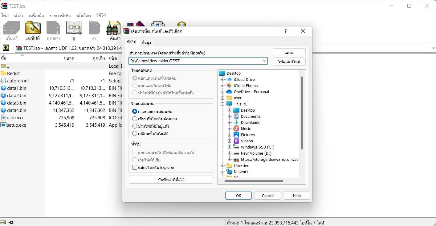Open the destination path dropdown arrow
Viewport: 436px width, 226px height.
(x=264, y=61)
